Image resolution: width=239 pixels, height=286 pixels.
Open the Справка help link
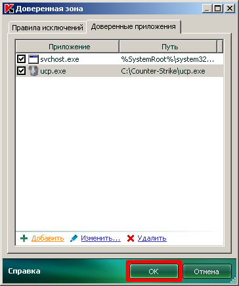[x=24, y=272]
